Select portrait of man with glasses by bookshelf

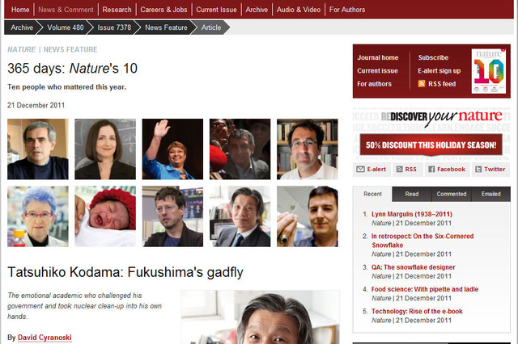(x=308, y=149)
